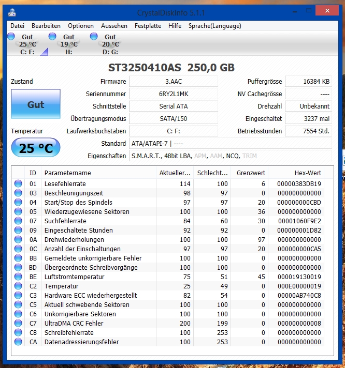Click status orb for Hardware ECC wiederhergestellt
This screenshot has width=345, height=368.
coord(18,295)
